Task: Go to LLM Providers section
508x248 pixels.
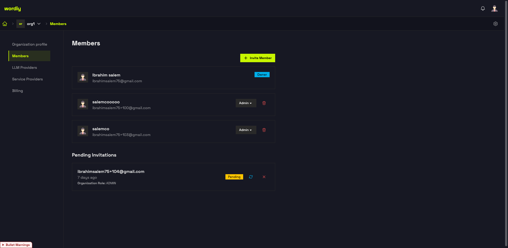Action: (x=25, y=67)
